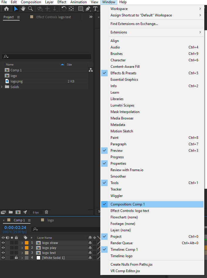Click the Home icon in the toolbar
Image resolution: width=207 pixels, height=278 pixels.
[6, 9]
